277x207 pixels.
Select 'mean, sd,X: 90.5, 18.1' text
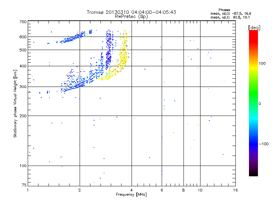(230, 18)
